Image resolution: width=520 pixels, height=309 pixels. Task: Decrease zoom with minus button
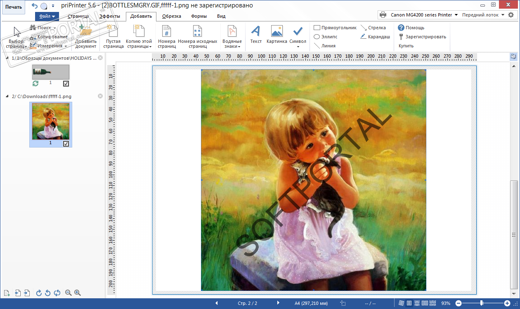tap(458, 303)
